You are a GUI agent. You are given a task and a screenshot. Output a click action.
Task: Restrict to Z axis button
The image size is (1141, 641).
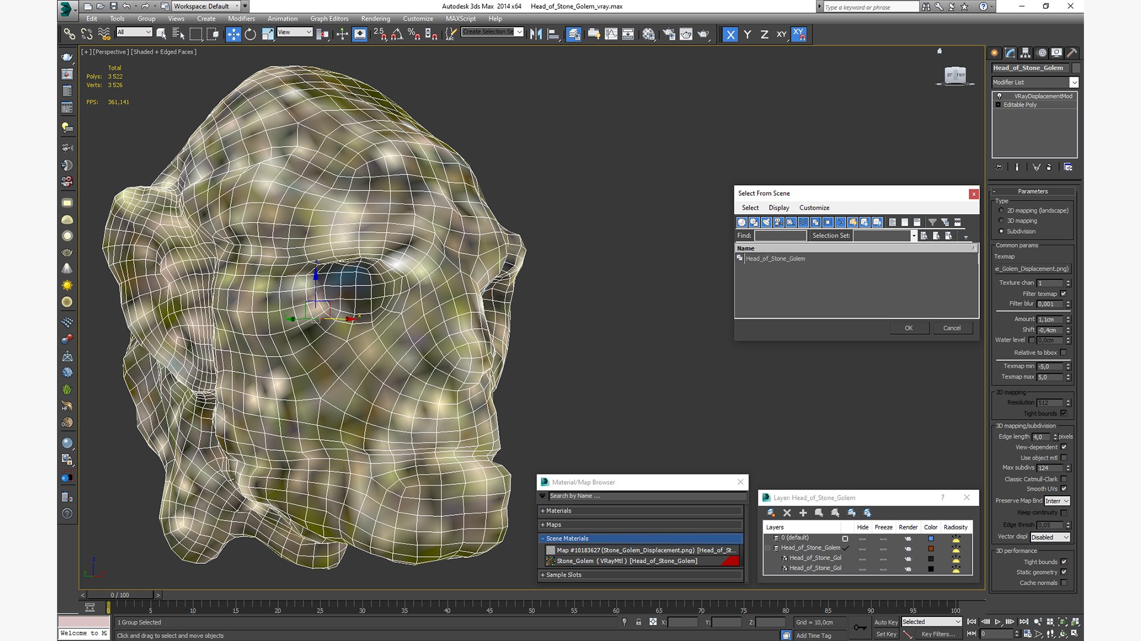pyautogui.click(x=764, y=34)
